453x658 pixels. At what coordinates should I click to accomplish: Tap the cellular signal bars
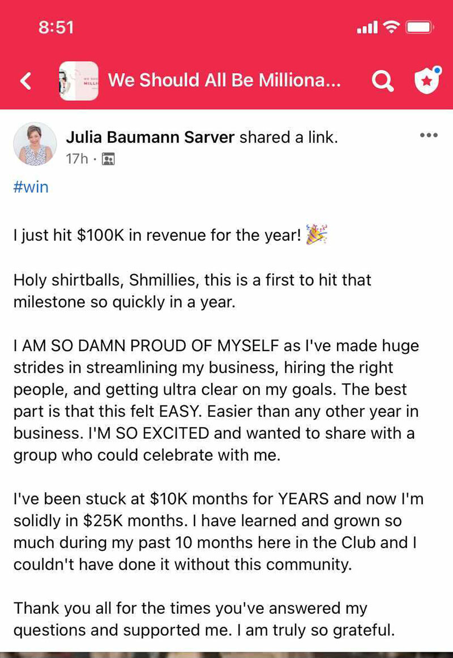point(367,27)
